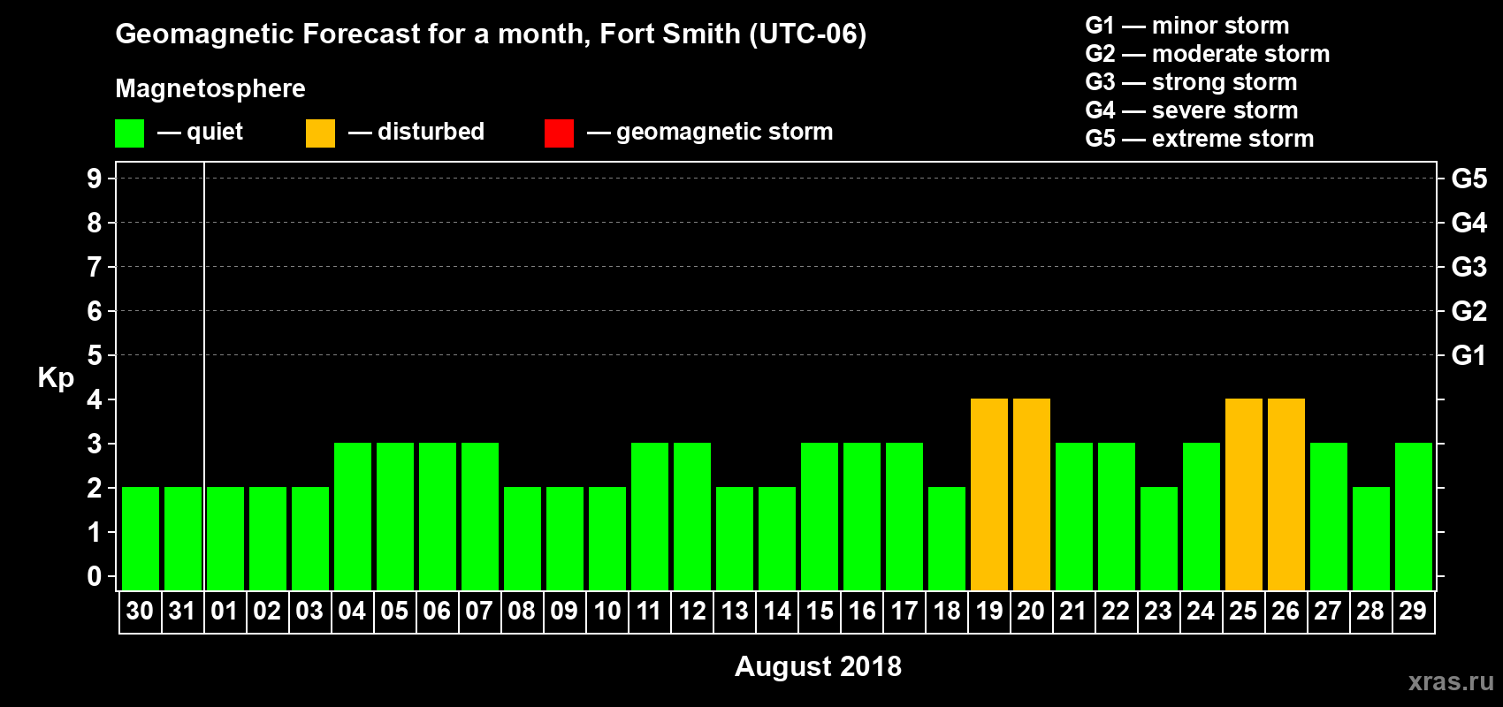Click the Kp axis label

tap(56, 378)
